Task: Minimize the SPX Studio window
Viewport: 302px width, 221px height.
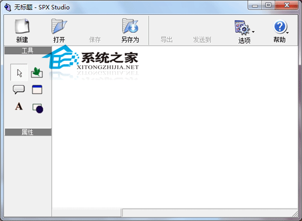Action: tap(255, 5)
